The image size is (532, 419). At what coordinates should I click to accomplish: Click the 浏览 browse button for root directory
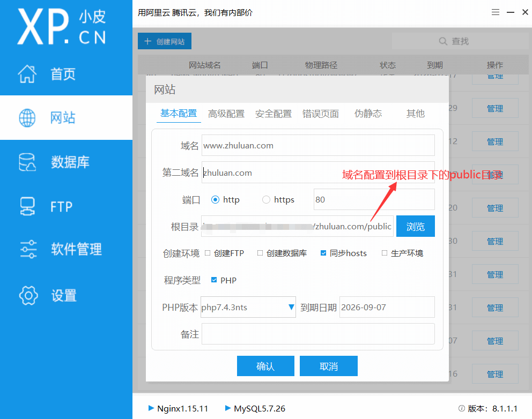pyautogui.click(x=415, y=226)
